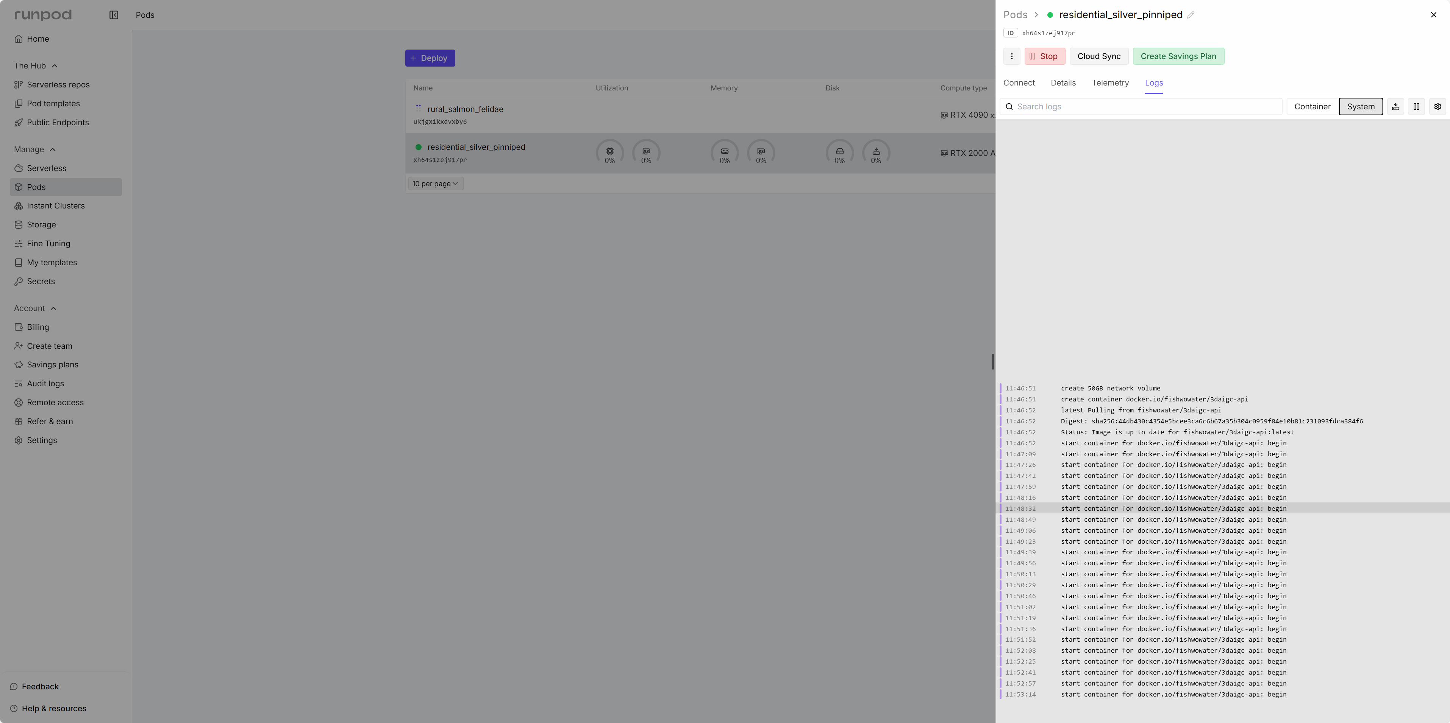The width and height of the screenshot is (1450, 723).
Task: Click GPU utilization gauge of residential_silver_pinniped
Action: coord(645,153)
